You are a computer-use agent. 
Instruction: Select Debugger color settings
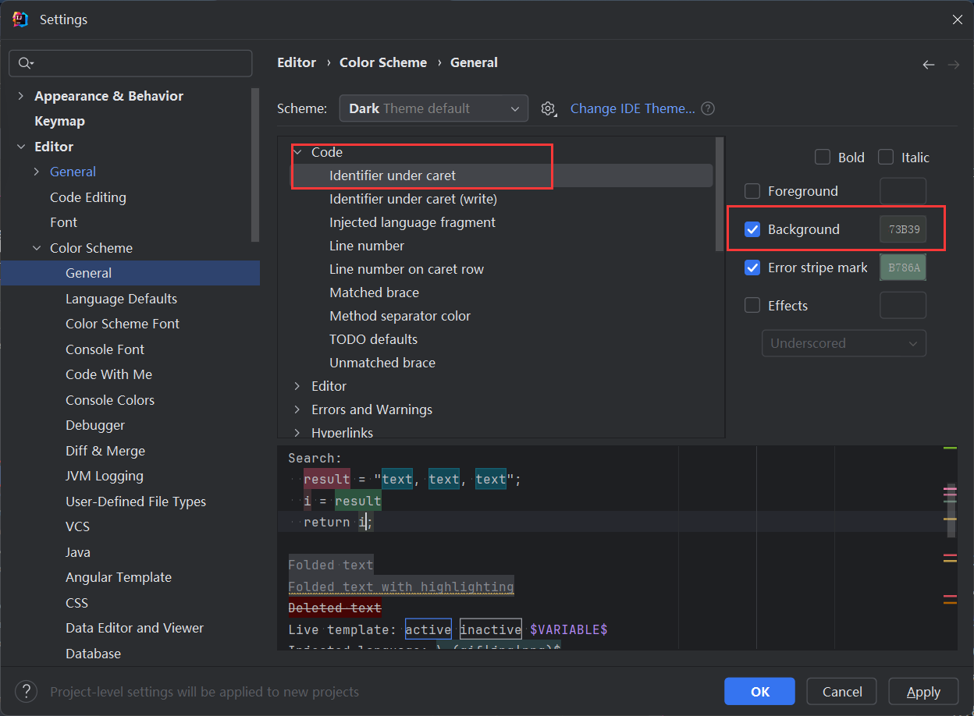pyautogui.click(x=95, y=425)
